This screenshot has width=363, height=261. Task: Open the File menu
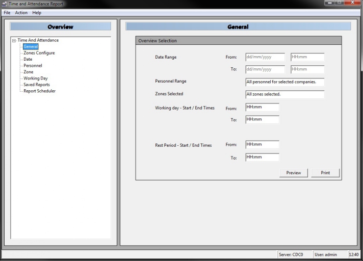[7, 13]
